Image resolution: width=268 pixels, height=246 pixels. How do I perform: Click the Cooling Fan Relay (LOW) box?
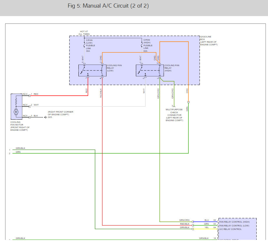point(92,70)
